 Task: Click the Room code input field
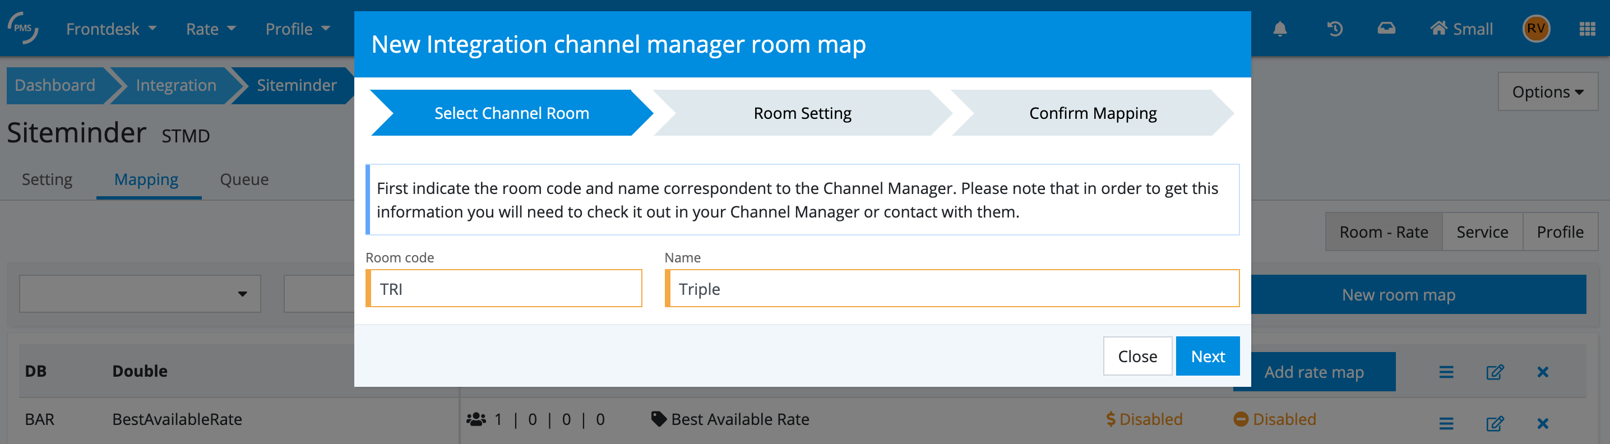click(505, 288)
